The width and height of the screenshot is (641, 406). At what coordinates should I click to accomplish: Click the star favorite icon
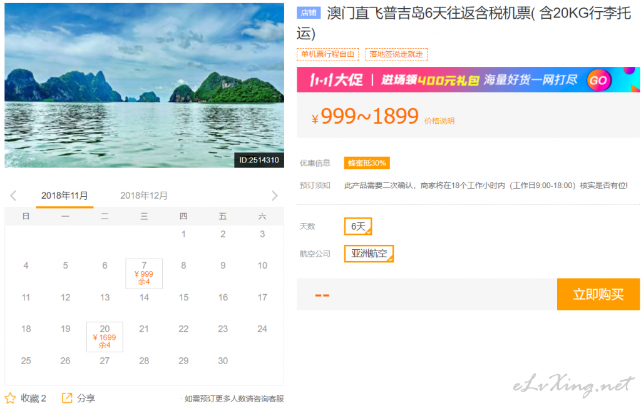click(10, 398)
